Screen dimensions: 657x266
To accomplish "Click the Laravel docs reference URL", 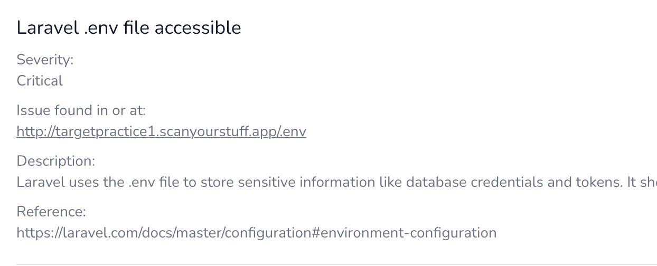I will point(256,233).
